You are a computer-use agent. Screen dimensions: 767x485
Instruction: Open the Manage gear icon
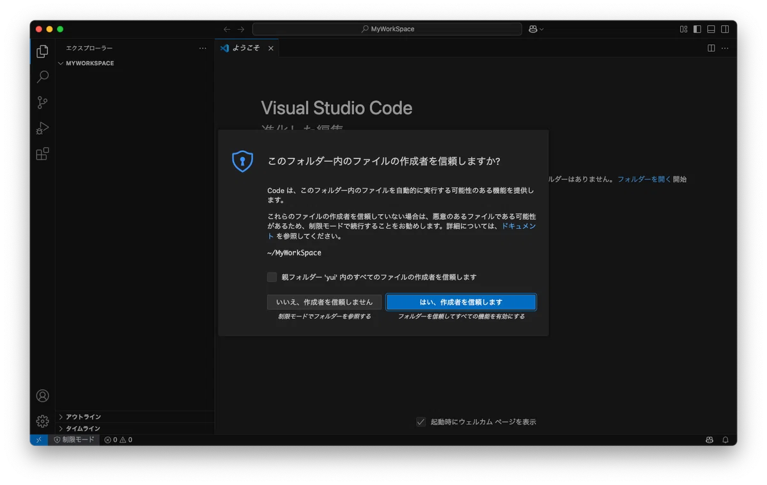(x=42, y=421)
